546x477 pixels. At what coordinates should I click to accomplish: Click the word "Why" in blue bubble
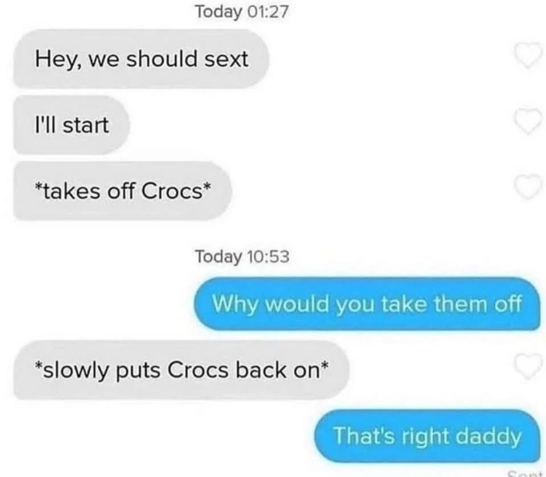[235, 304]
